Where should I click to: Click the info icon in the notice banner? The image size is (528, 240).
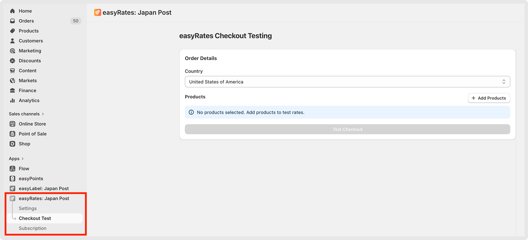pos(191,112)
